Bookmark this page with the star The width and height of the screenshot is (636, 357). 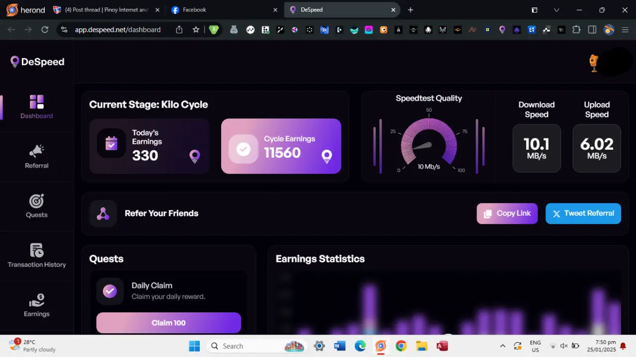(x=196, y=30)
